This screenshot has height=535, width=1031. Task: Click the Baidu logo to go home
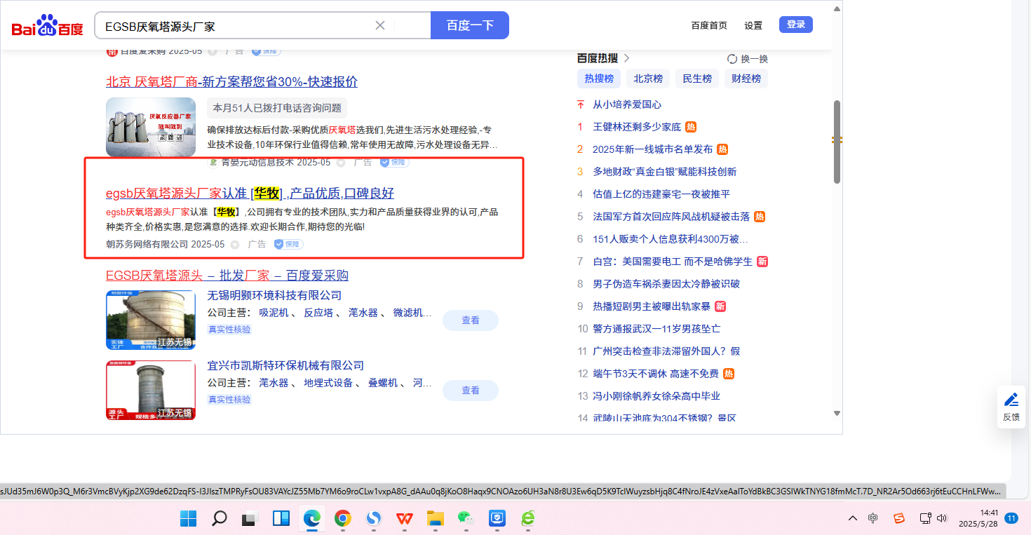[x=47, y=27]
